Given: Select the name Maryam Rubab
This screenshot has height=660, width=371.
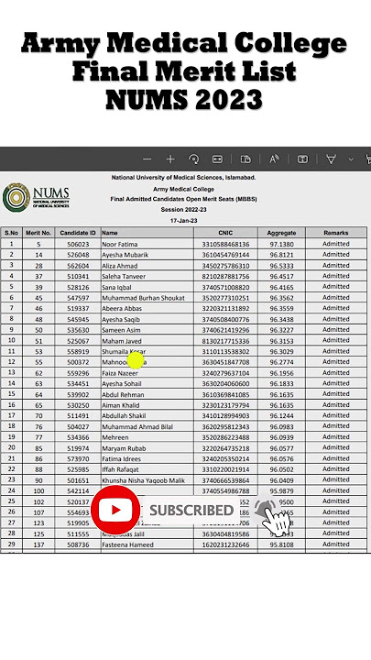Looking at the screenshot, I should [124, 448].
